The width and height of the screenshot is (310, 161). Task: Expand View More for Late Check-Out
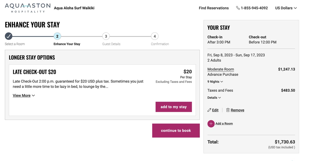pos(24,95)
